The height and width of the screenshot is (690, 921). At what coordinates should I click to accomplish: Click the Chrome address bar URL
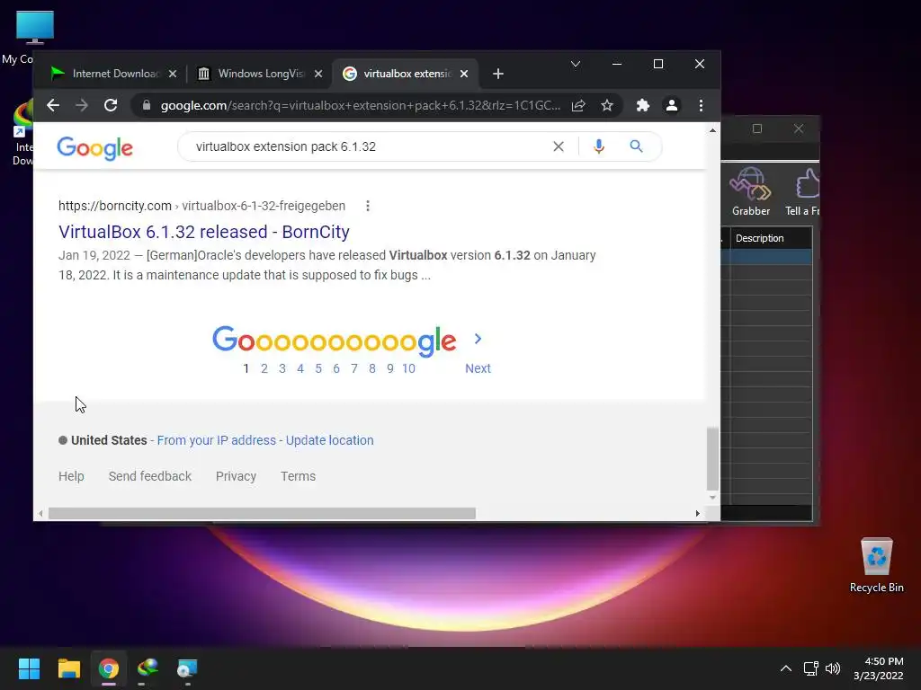[360, 106]
